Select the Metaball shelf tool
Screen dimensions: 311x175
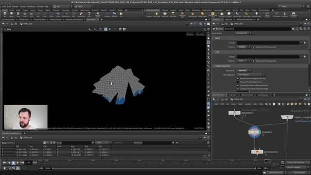(114, 14)
